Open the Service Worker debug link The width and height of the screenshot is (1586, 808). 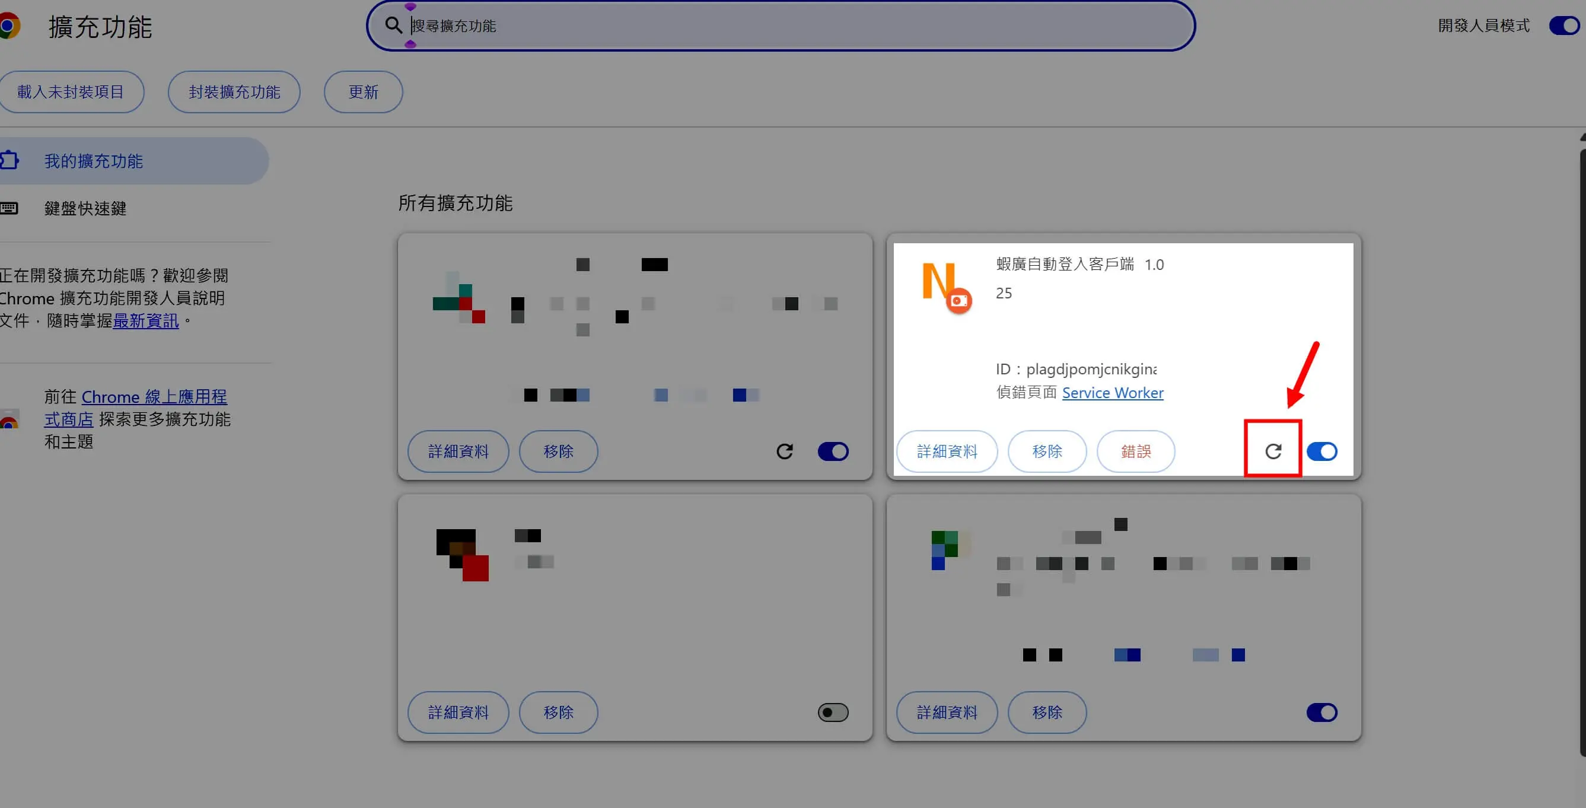pyautogui.click(x=1112, y=393)
